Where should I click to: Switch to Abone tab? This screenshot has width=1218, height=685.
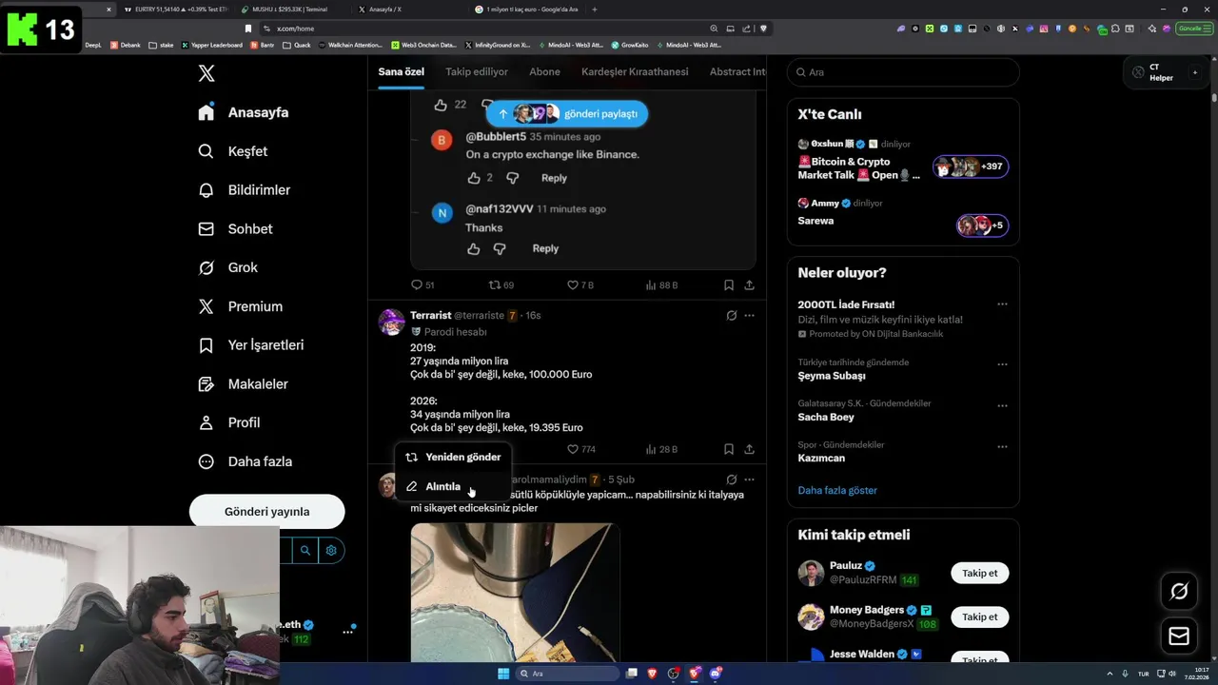544,72
